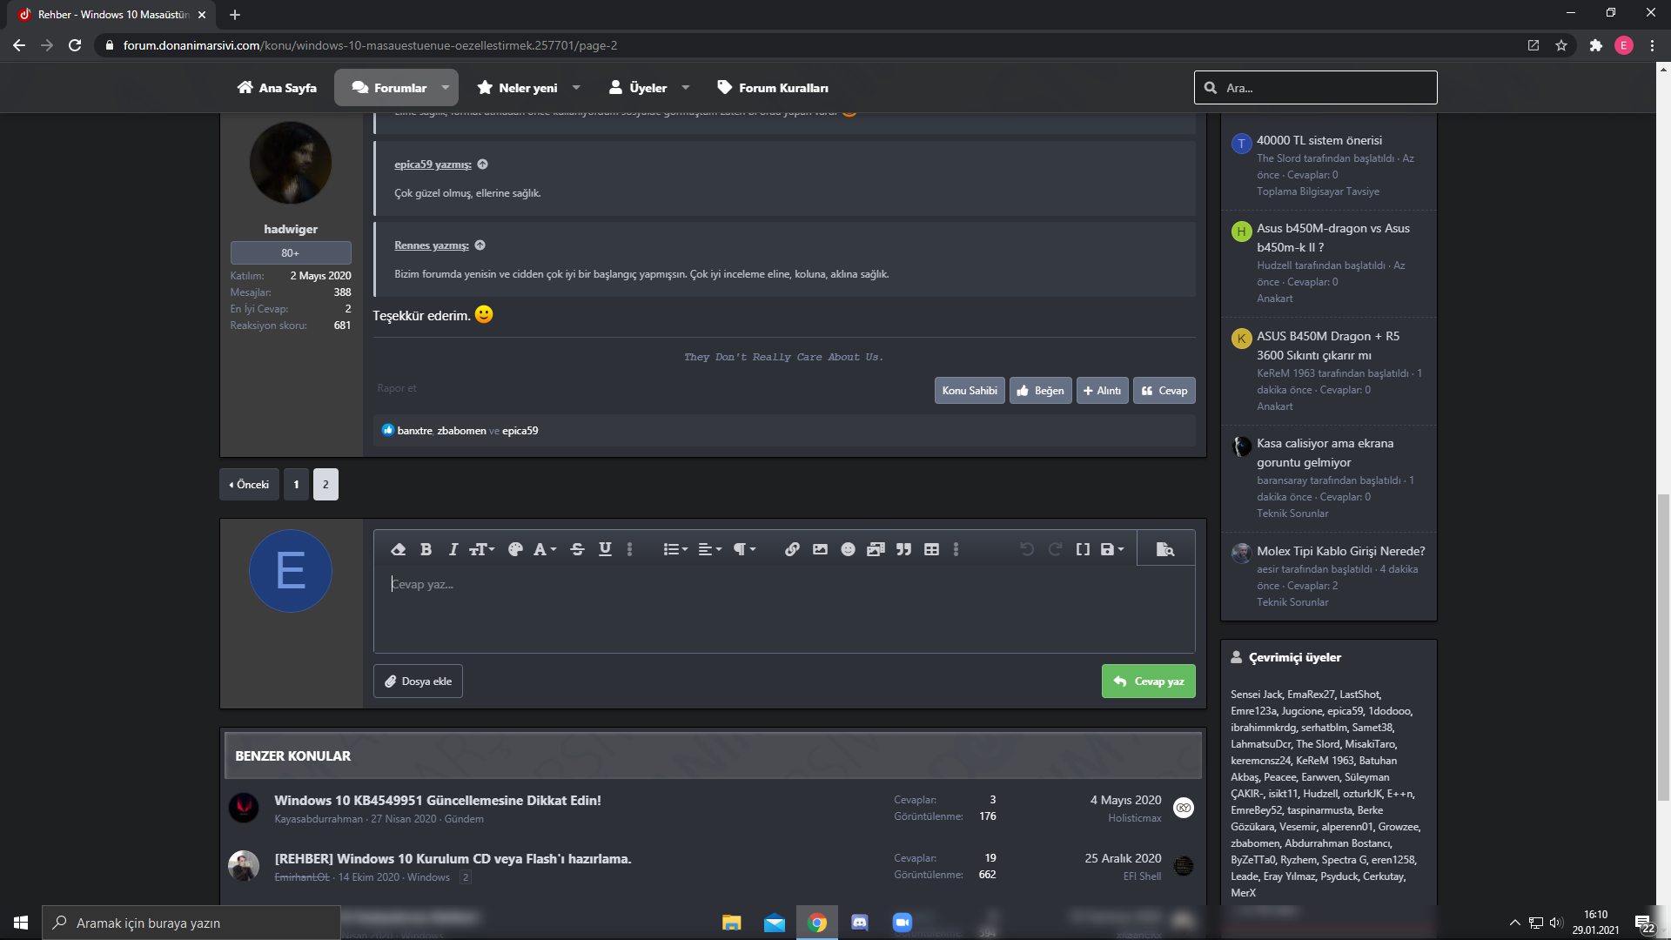The image size is (1671, 940).
Task: Open the list options dropdown
Action: pos(675,549)
